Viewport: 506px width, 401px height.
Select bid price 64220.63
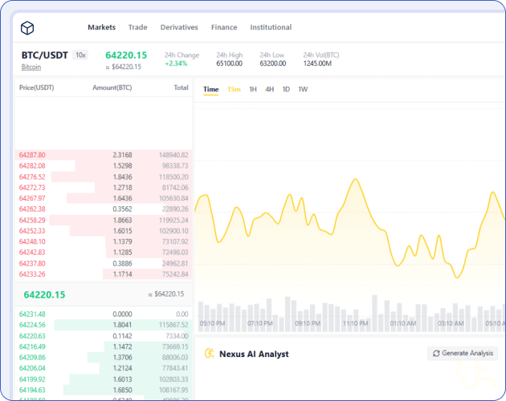point(32,336)
